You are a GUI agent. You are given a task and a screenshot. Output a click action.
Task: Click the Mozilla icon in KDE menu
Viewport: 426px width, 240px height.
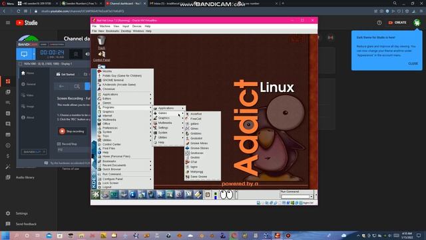click(x=99, y=71)
